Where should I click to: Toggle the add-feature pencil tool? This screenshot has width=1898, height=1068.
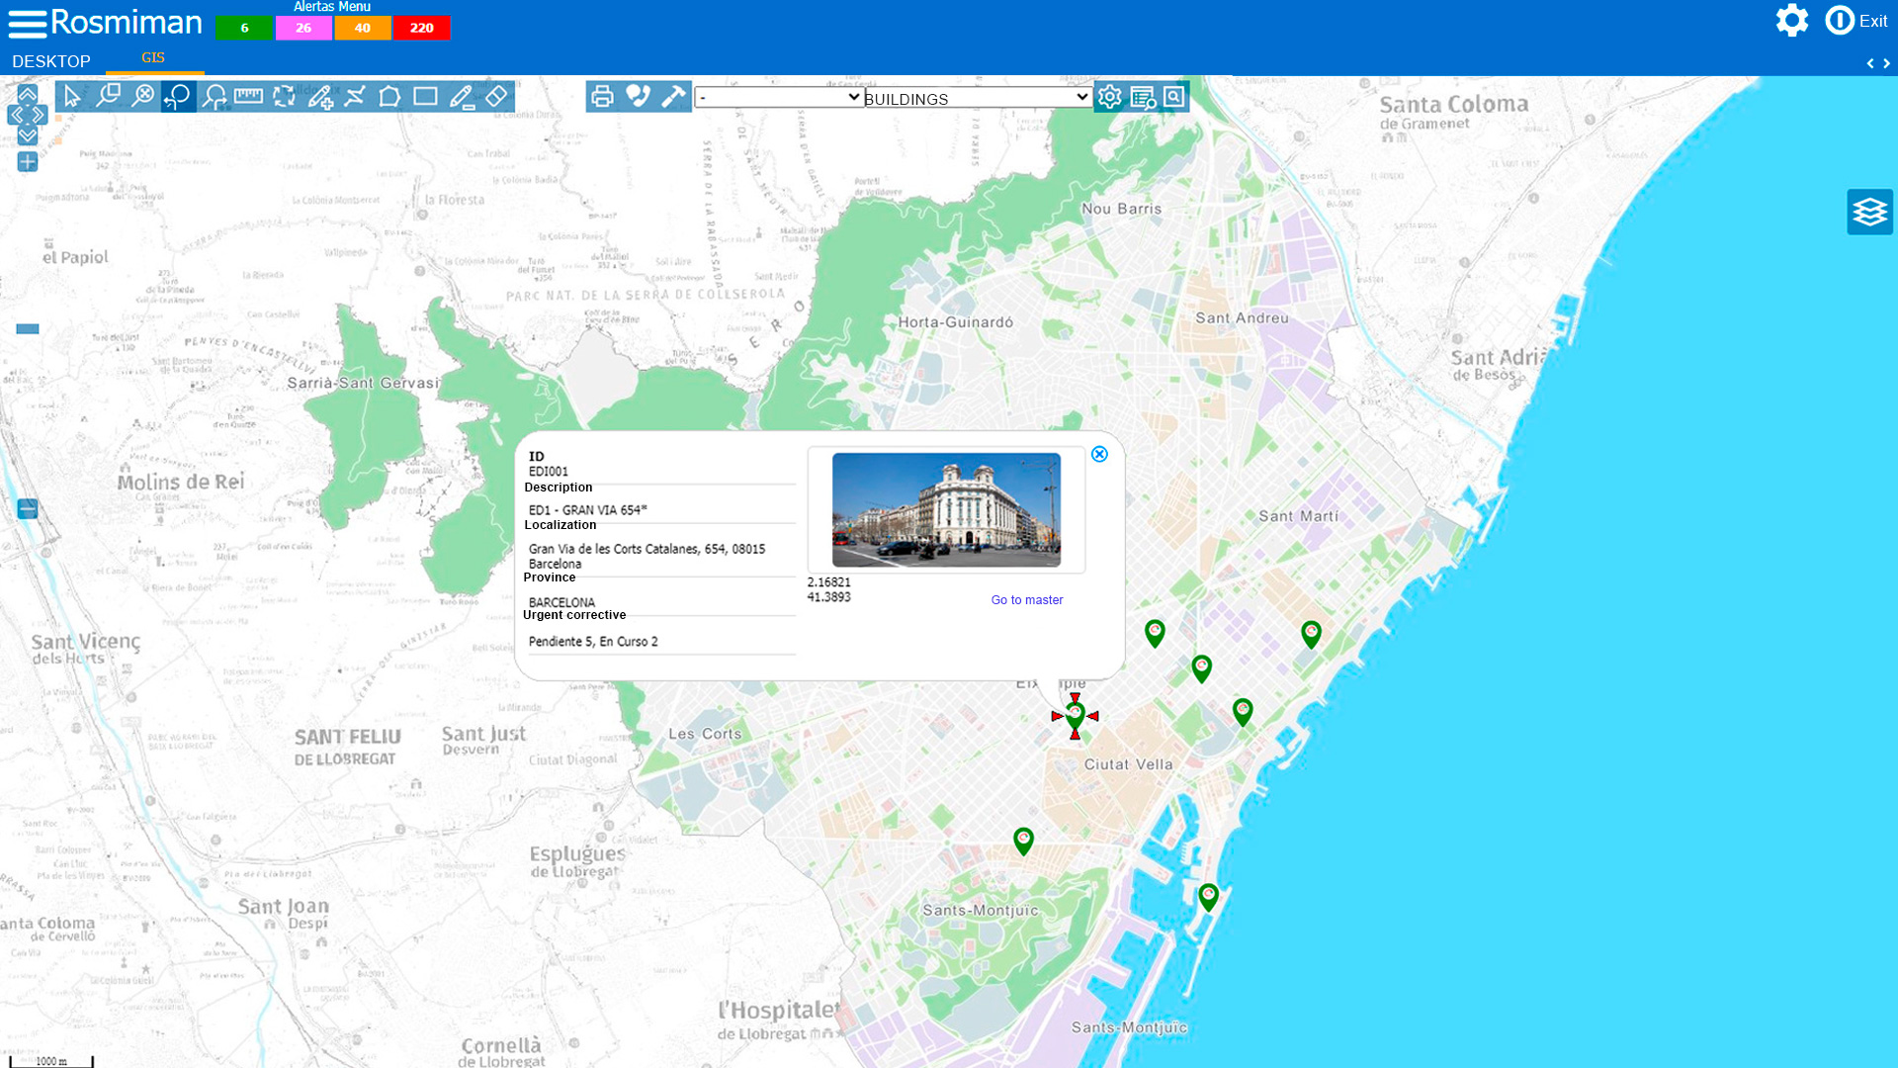pos(320,97)
